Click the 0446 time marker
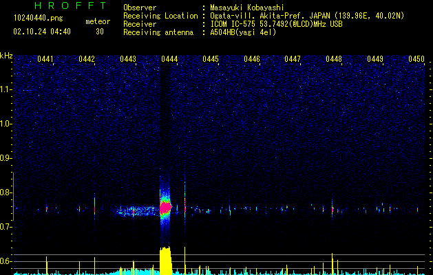Screen dimensions: 433x275 point(252,59)
